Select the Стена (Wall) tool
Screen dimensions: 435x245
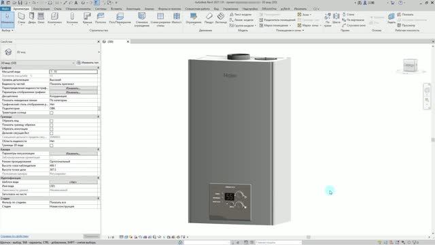point(21,18)
